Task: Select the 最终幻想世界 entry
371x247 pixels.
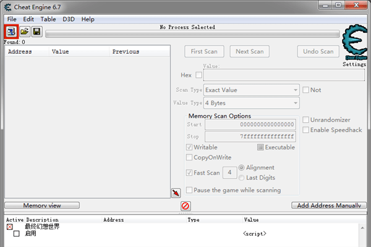Action: (42, 227)
